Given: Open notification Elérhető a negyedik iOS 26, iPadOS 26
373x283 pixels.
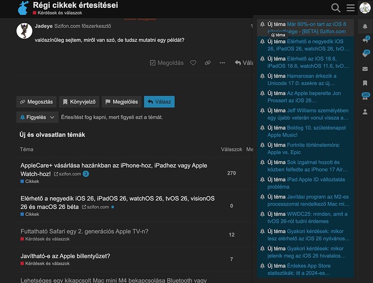Looking at the screenshot, I should tap(306, 45).
